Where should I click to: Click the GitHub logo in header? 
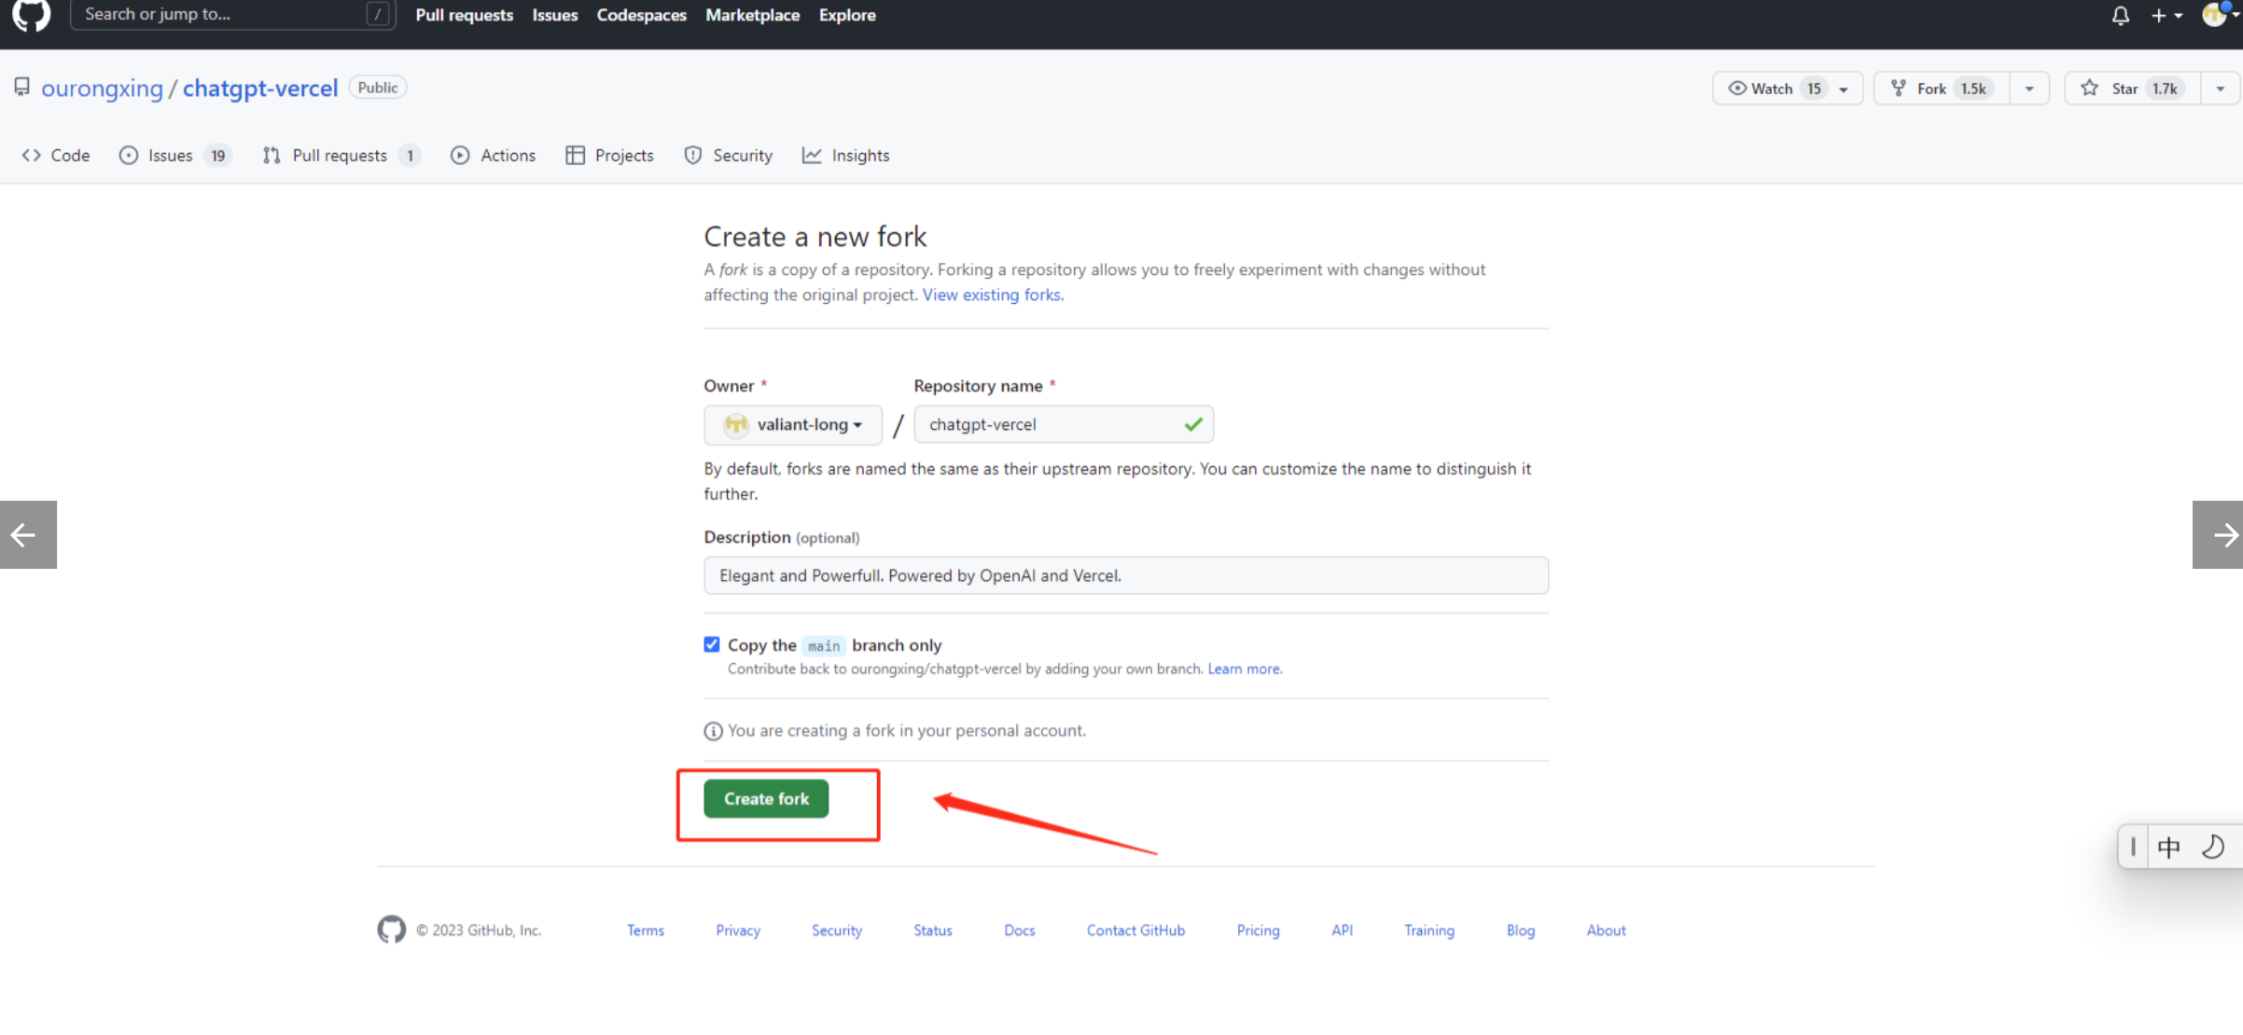click(x=31, y=14)
